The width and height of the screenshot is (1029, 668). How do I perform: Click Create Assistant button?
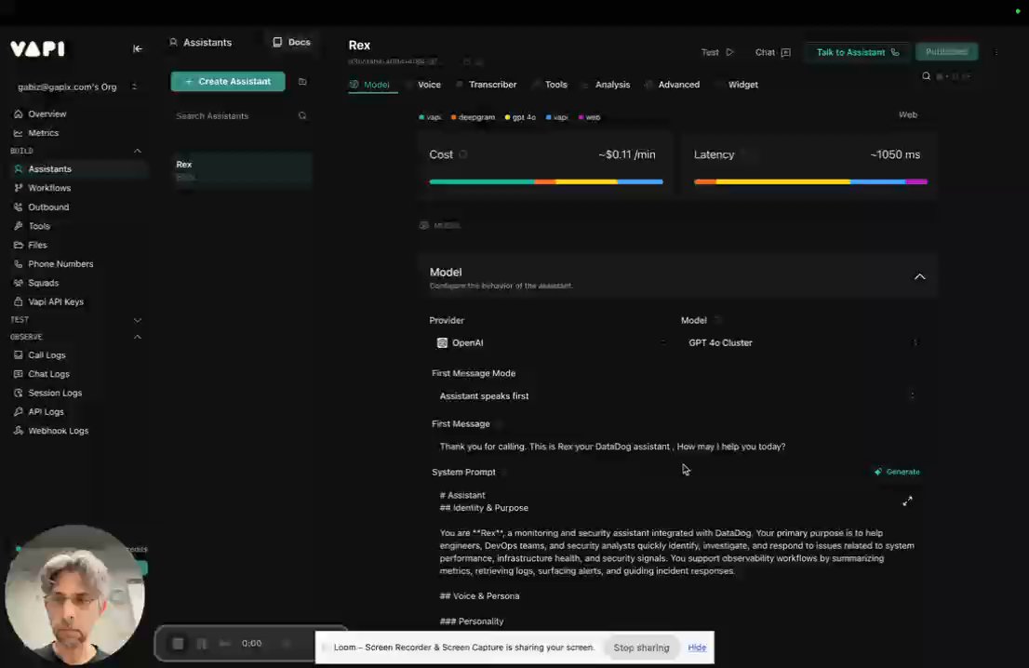pyautogui.click(x=228, y=81)
